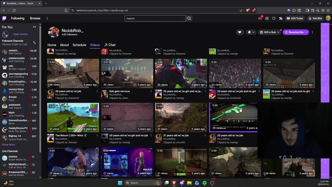The height and width of the screenshot is (187, 332).
Task: Toggle the browser sidebar panel icon
Action: (x=307, y=10)
